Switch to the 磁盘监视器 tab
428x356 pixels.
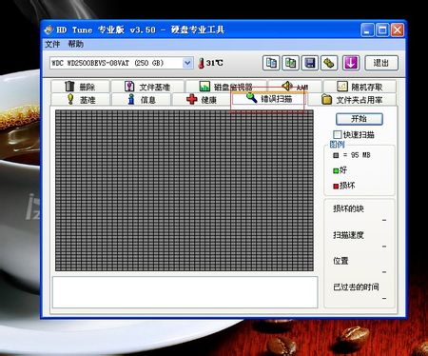pyautogui.click(x=225, y=87)
